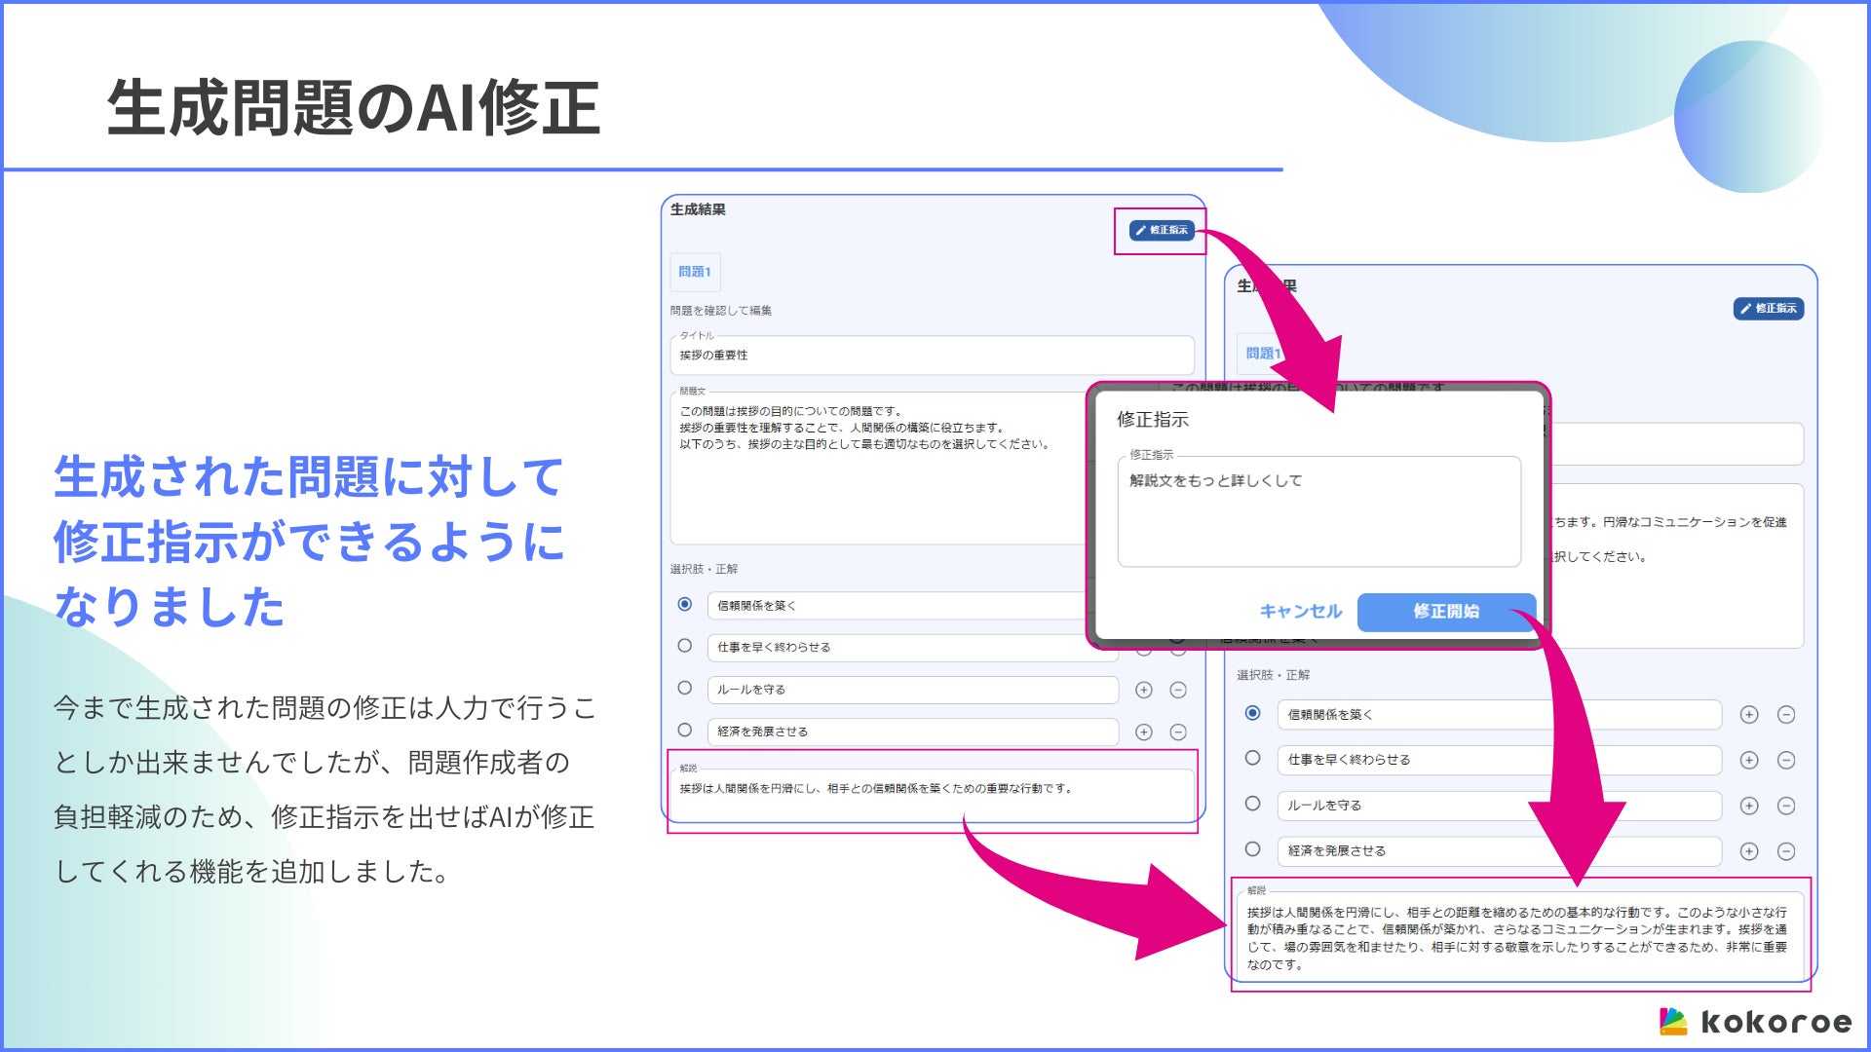The image size is (1871, 1052).
Task: Click minus icon beside 経済を発展させる in left panel
Action: pos(1177,732)
